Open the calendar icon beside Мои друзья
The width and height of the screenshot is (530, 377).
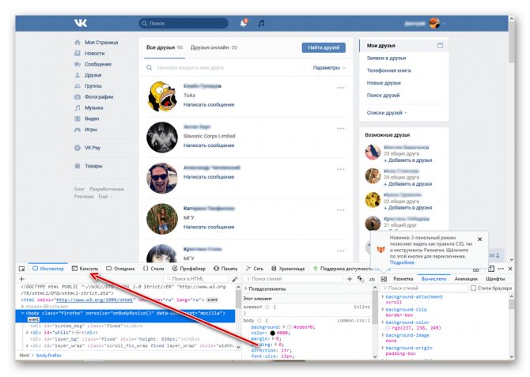[x=440, y=45]
